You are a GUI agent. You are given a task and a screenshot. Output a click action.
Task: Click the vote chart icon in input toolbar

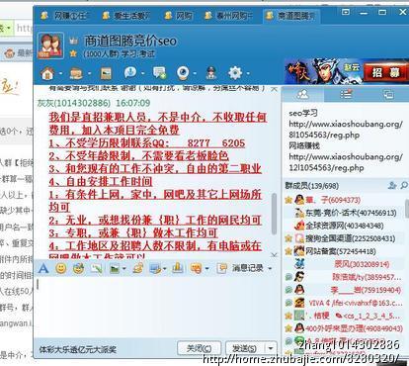click(178, 268)
